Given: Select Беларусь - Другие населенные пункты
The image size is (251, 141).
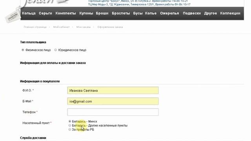Looking at the screenshot, I should [70, 125].
